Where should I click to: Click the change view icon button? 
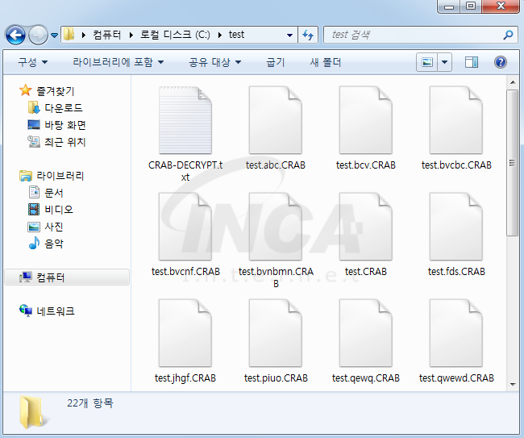(427, 62)
